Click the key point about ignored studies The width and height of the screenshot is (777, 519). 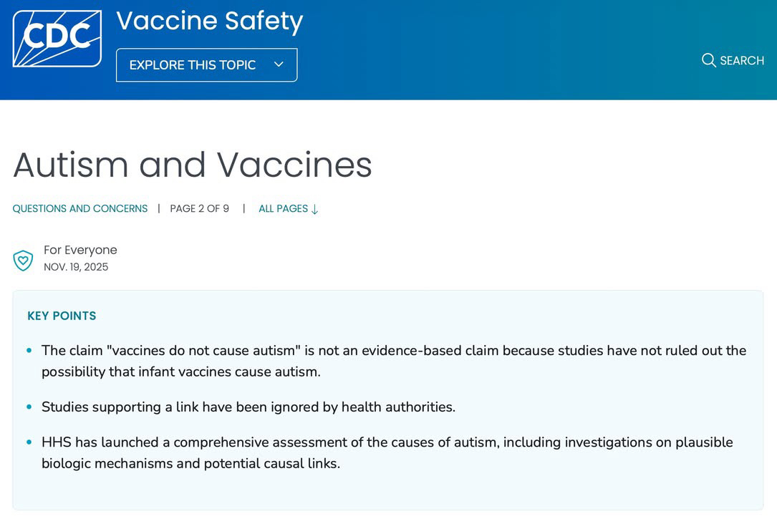click(x=248, y=407)
